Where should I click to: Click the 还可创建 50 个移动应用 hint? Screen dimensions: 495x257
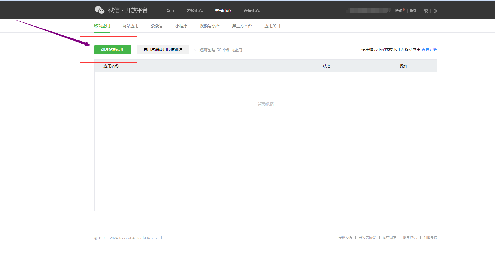click(221, 50)
